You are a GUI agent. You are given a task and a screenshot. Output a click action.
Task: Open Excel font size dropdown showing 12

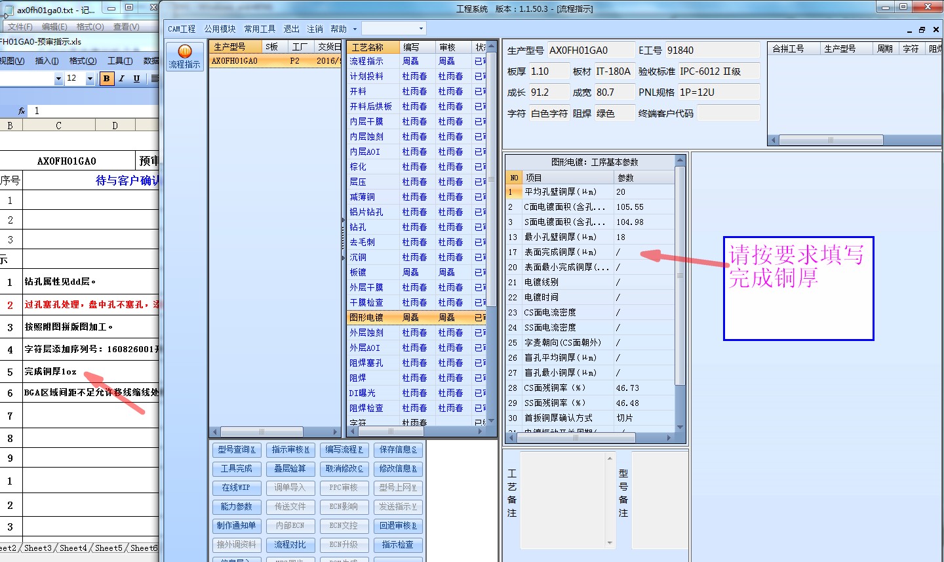(x=90, y=79)
